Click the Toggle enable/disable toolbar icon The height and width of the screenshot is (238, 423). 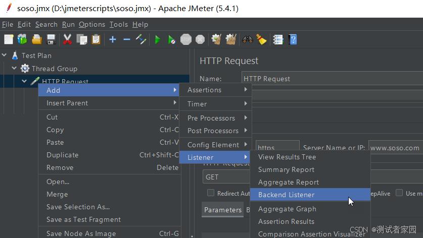click(x=141, y=39)
